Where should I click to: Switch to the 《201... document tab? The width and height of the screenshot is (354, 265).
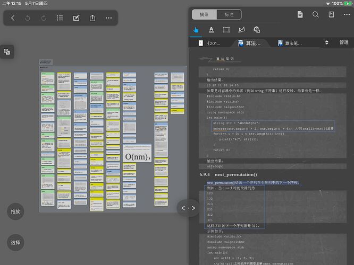point(209,43)
